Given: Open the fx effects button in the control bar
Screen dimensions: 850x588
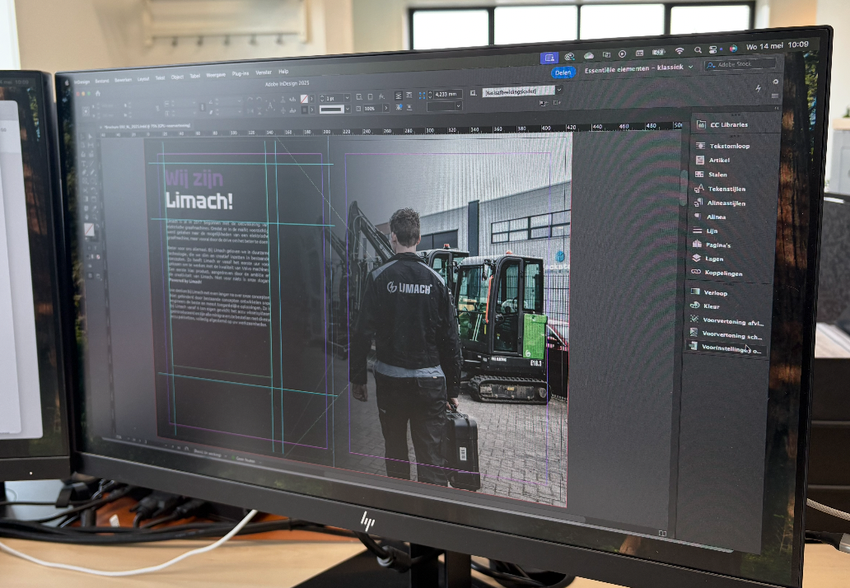Looking at the screenshot, I should click(382, 96).
